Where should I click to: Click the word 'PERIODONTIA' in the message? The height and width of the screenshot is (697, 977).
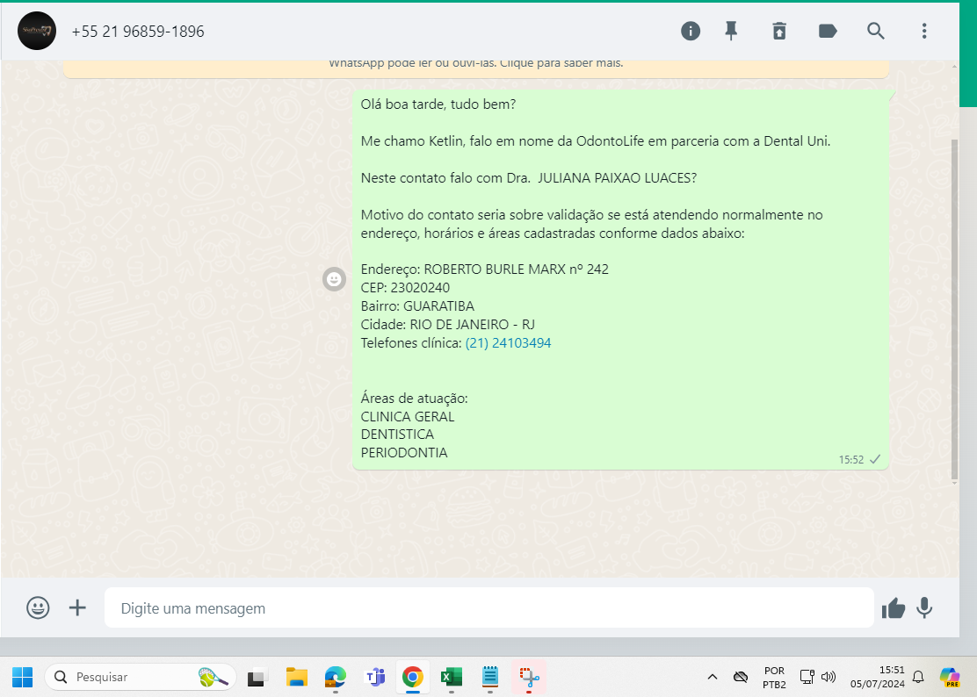(x=404, y=453)
